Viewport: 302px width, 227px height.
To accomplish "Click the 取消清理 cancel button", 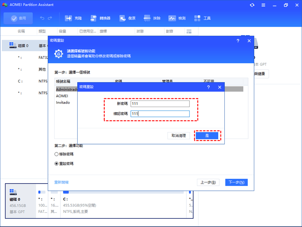I will 178,136.
